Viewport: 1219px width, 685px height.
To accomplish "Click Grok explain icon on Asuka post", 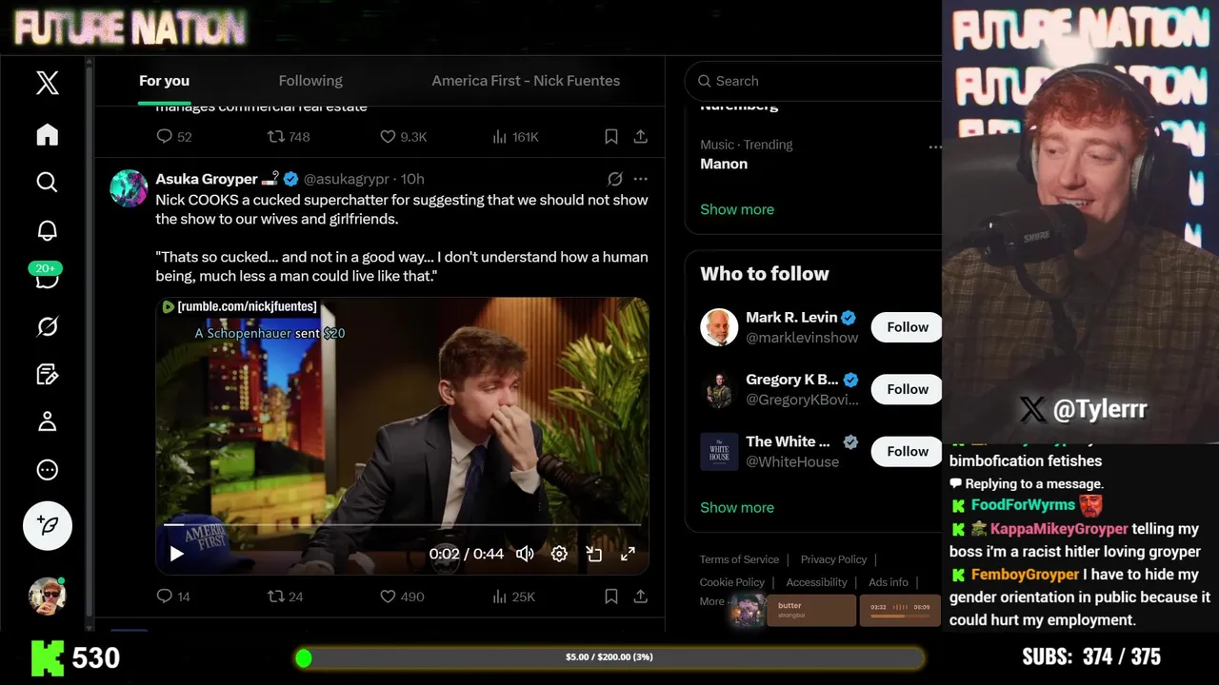I will click(x=615, y=179).
